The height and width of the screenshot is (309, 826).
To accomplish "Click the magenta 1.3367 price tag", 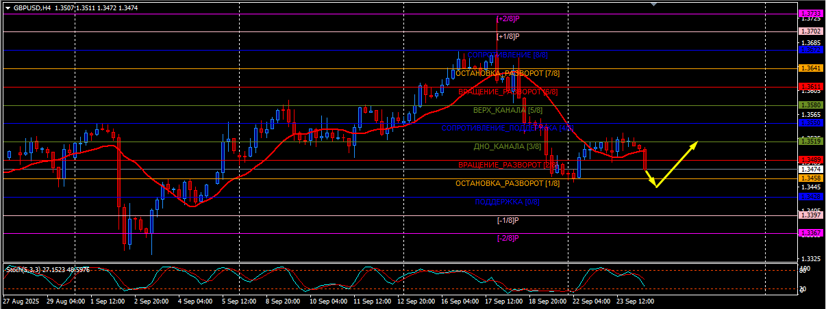I will coord(811,233).
